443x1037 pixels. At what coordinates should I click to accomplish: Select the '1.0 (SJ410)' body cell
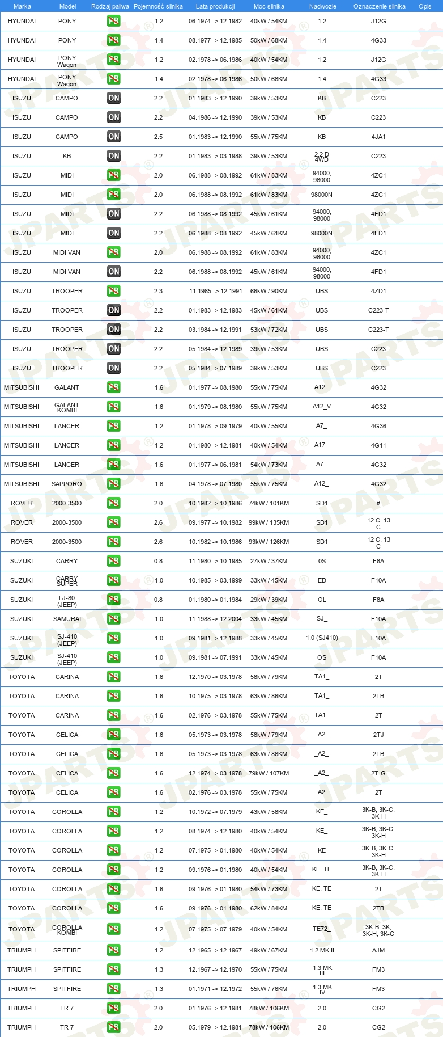pos(322,638)
